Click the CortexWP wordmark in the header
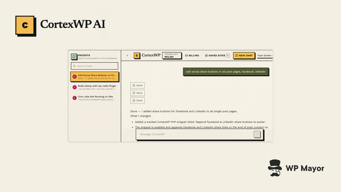Screen dimensions: 341x192 point(151,55)
